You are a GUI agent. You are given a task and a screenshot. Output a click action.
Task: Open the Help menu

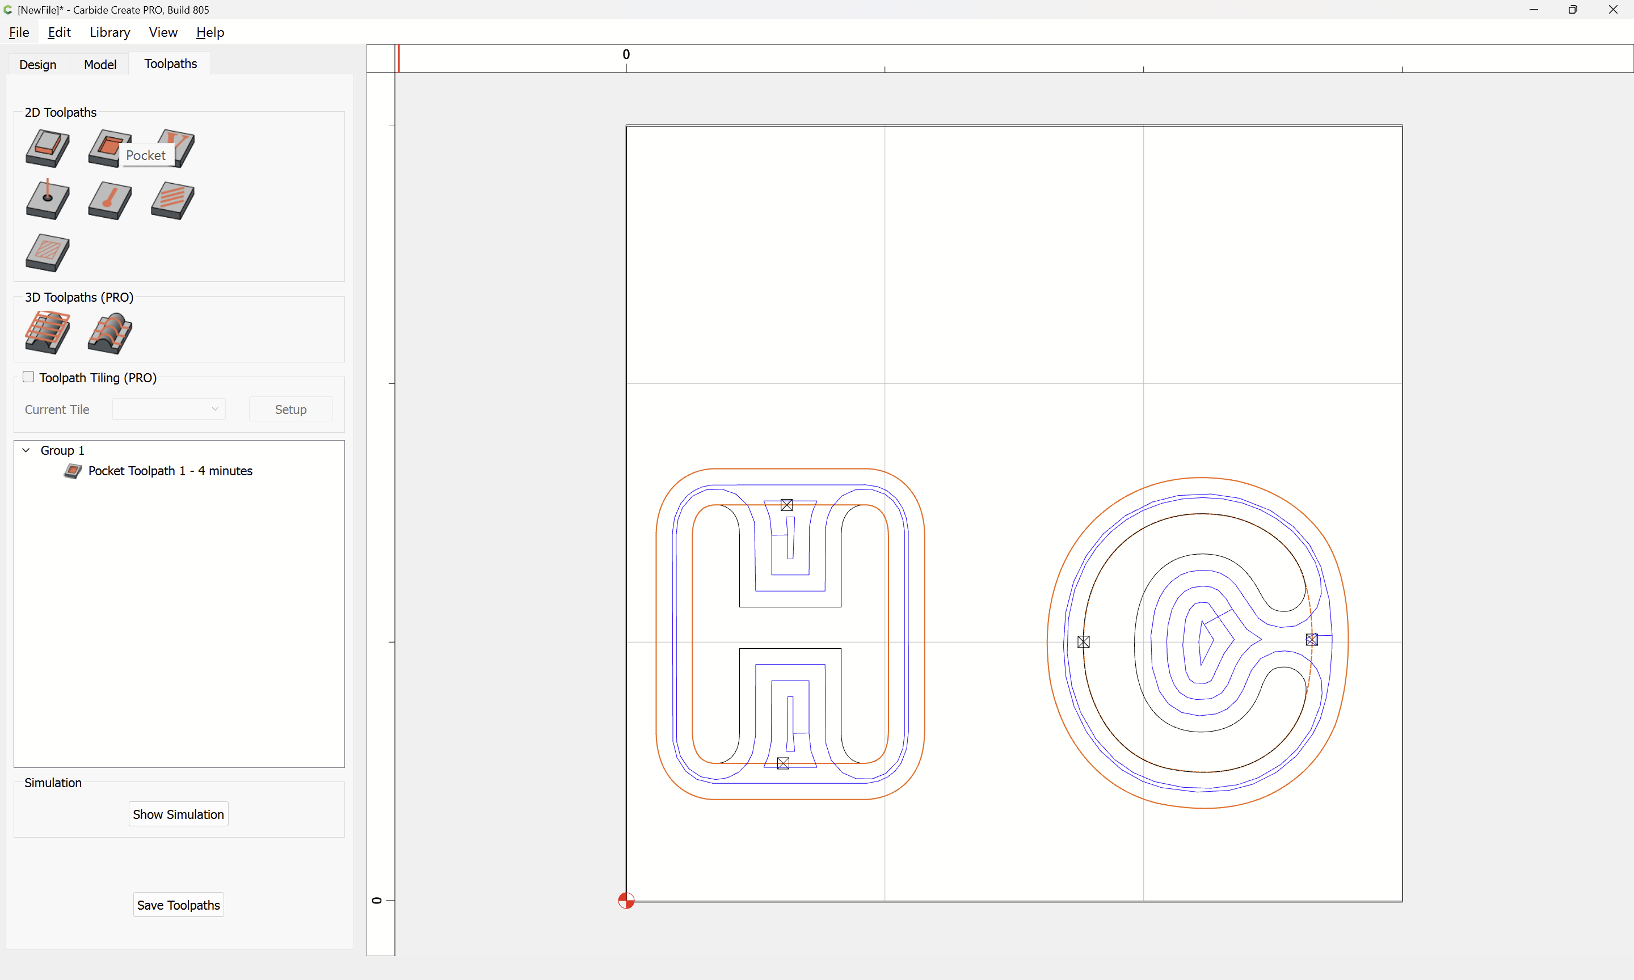[x=210, y=32]
